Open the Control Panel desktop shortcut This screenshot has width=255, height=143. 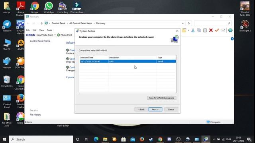click(x=7, y=102)
